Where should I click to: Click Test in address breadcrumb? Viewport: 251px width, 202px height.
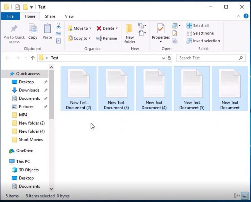55,58
